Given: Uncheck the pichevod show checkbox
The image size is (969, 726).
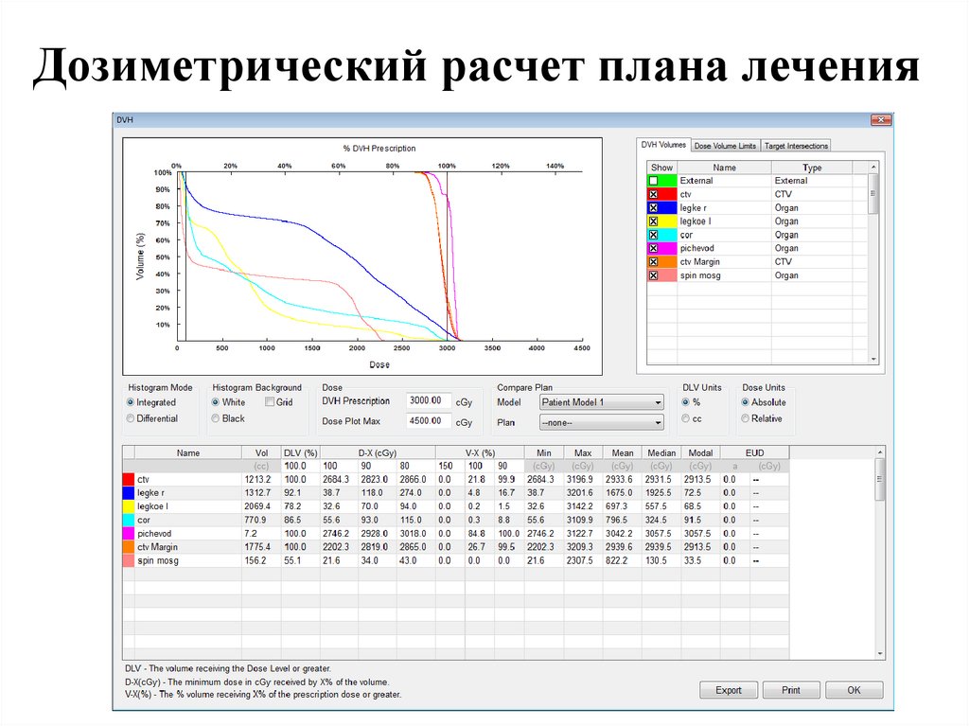Looking at the screenshot, I should click(x=653, y=249).
